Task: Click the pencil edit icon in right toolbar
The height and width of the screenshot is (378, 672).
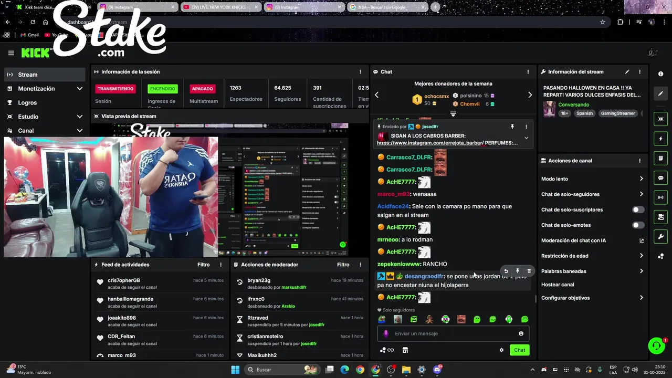Action: point(660,93)
